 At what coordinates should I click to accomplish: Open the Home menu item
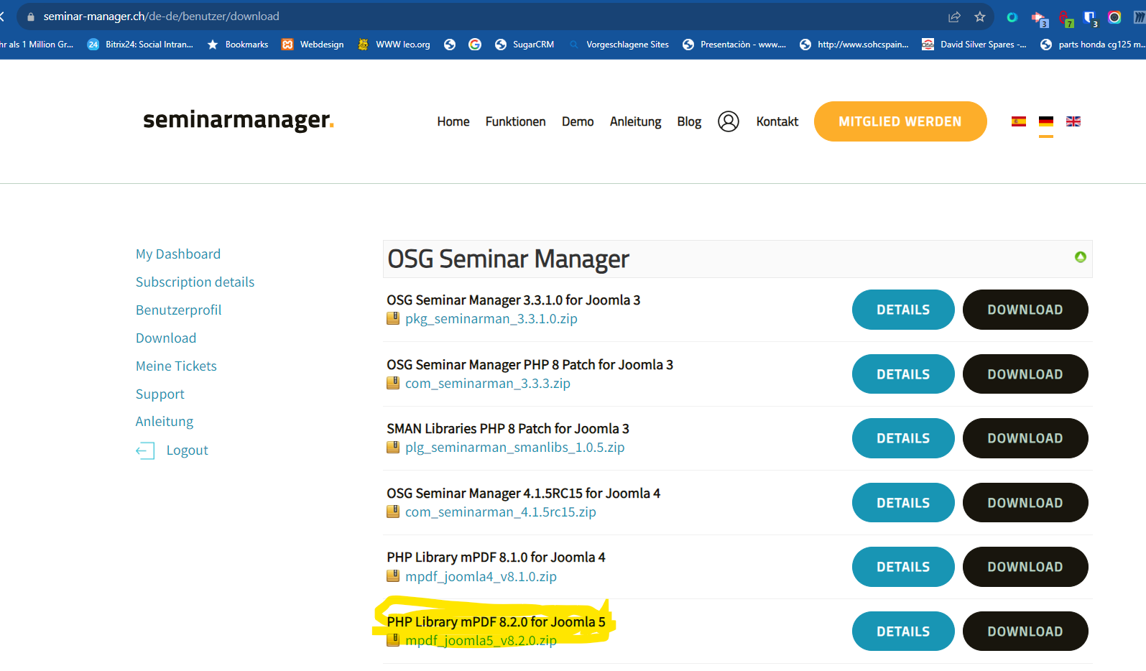(x=453, y=121)
